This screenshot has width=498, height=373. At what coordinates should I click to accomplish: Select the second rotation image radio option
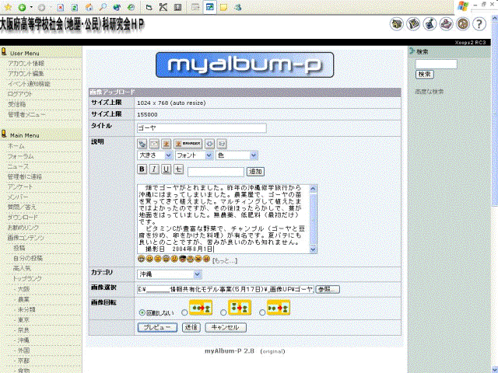[x=223, y=312]
